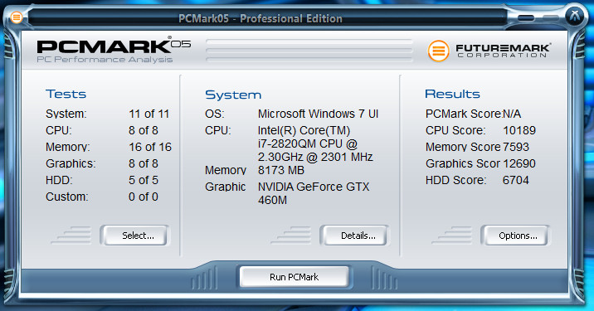Click the HDD Score value 6704
The image size is (594, 311).
(x=515, y=180)
